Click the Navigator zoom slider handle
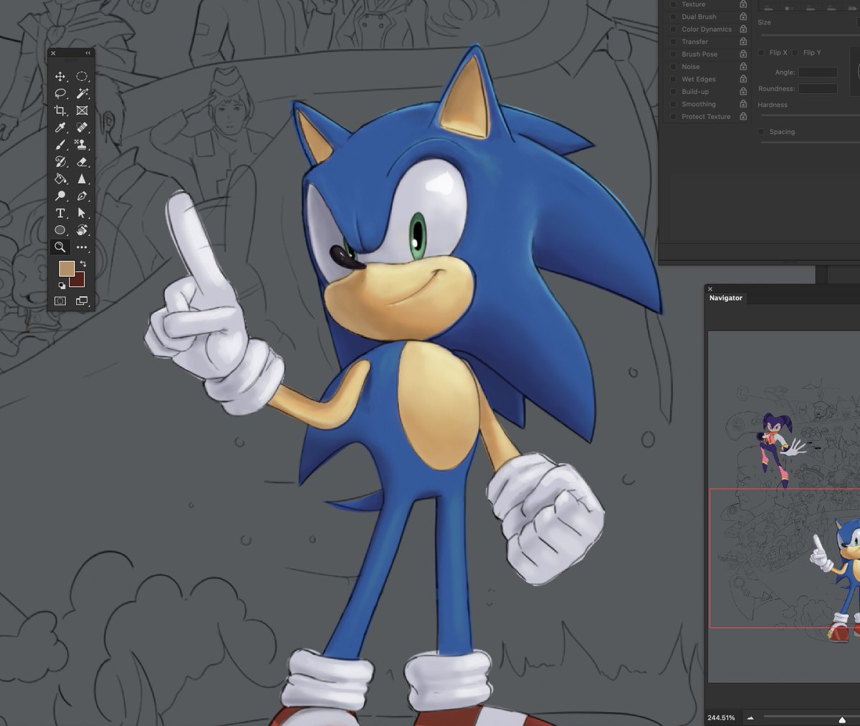This screenshot has height=726, width=860. (842, 719)
